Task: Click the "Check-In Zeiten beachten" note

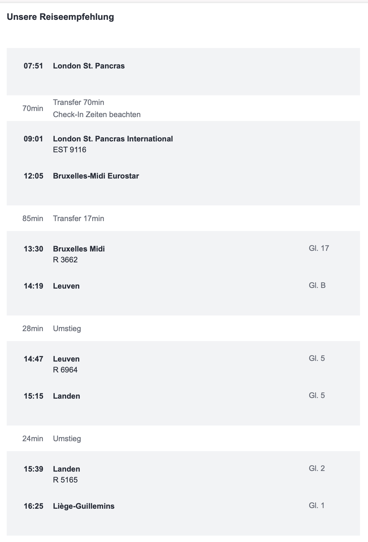Action: (97, 115)
